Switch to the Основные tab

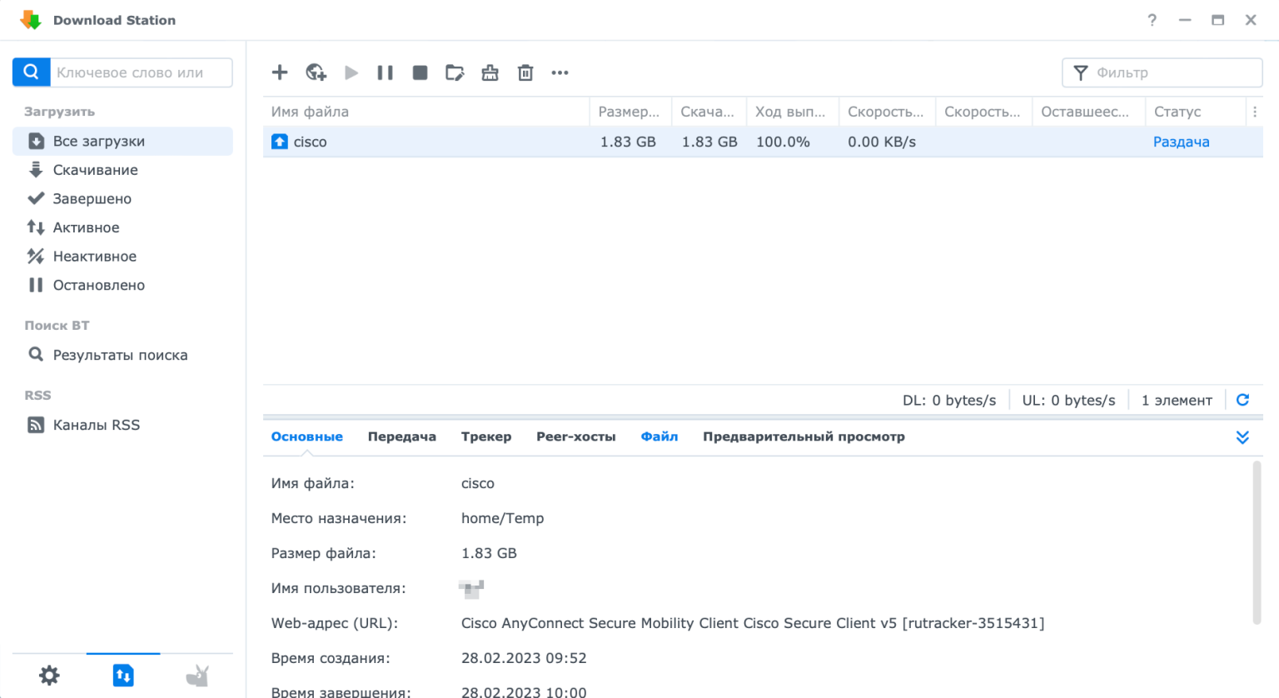[x=306, y=436]
